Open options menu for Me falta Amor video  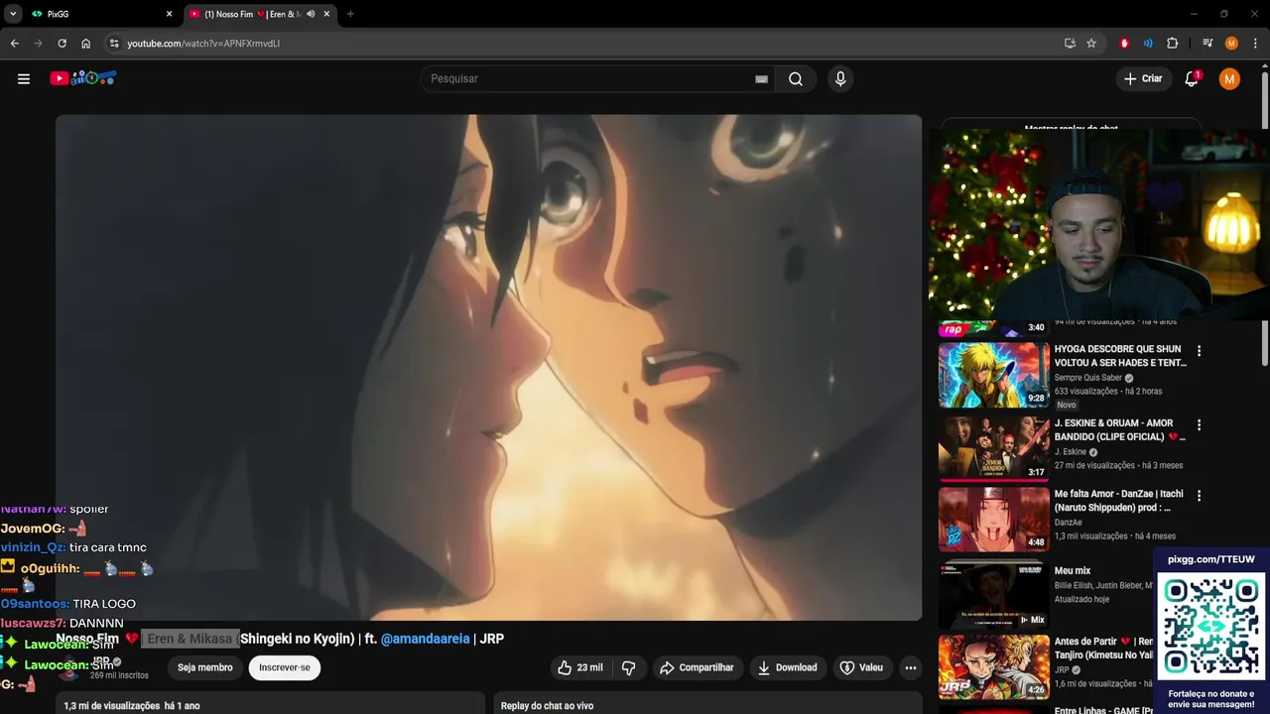(x=1199, y=496)
